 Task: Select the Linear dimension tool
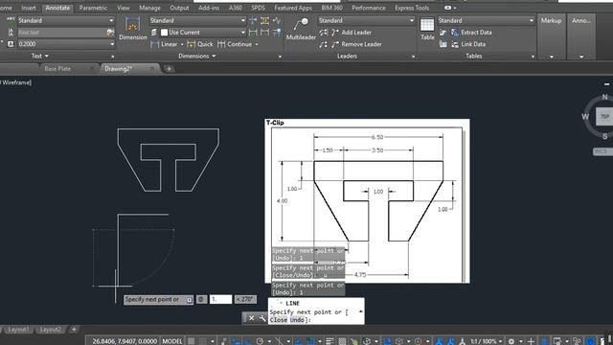[164, 44]
